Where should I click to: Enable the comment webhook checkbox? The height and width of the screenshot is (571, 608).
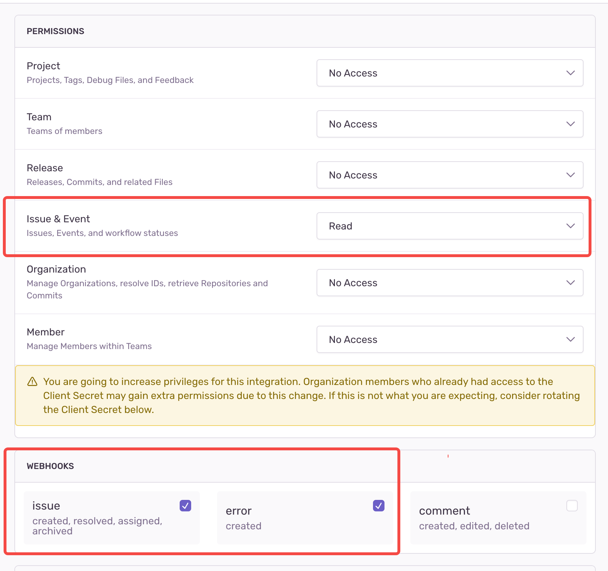point(572,506)
